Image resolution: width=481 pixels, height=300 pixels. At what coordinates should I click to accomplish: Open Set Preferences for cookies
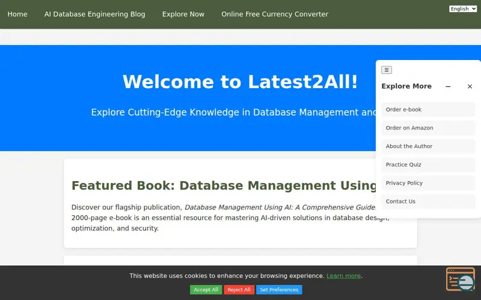click(279, 290)
